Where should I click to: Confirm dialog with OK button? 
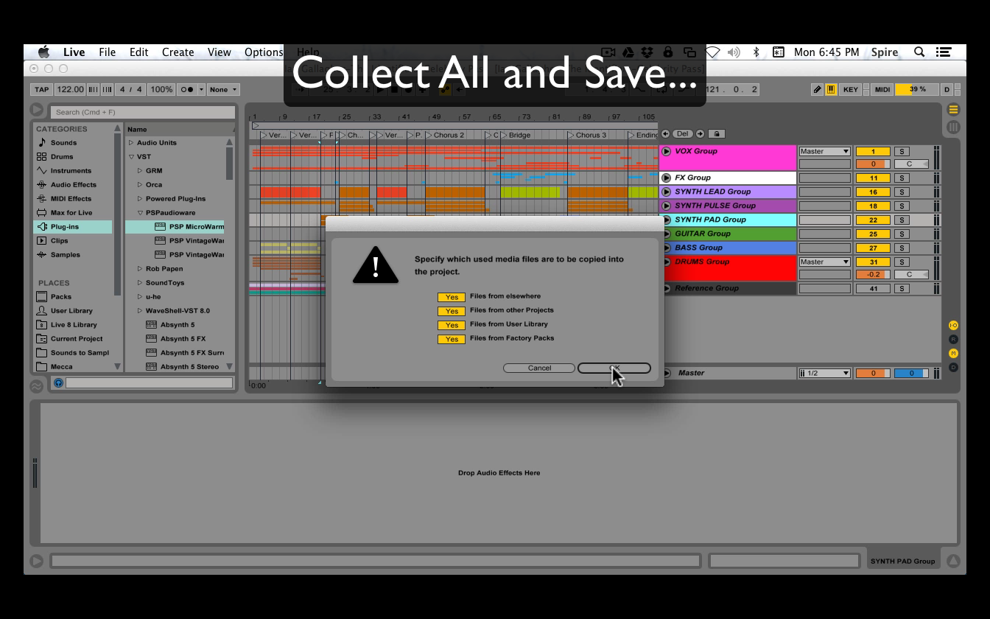click(614, 368)
